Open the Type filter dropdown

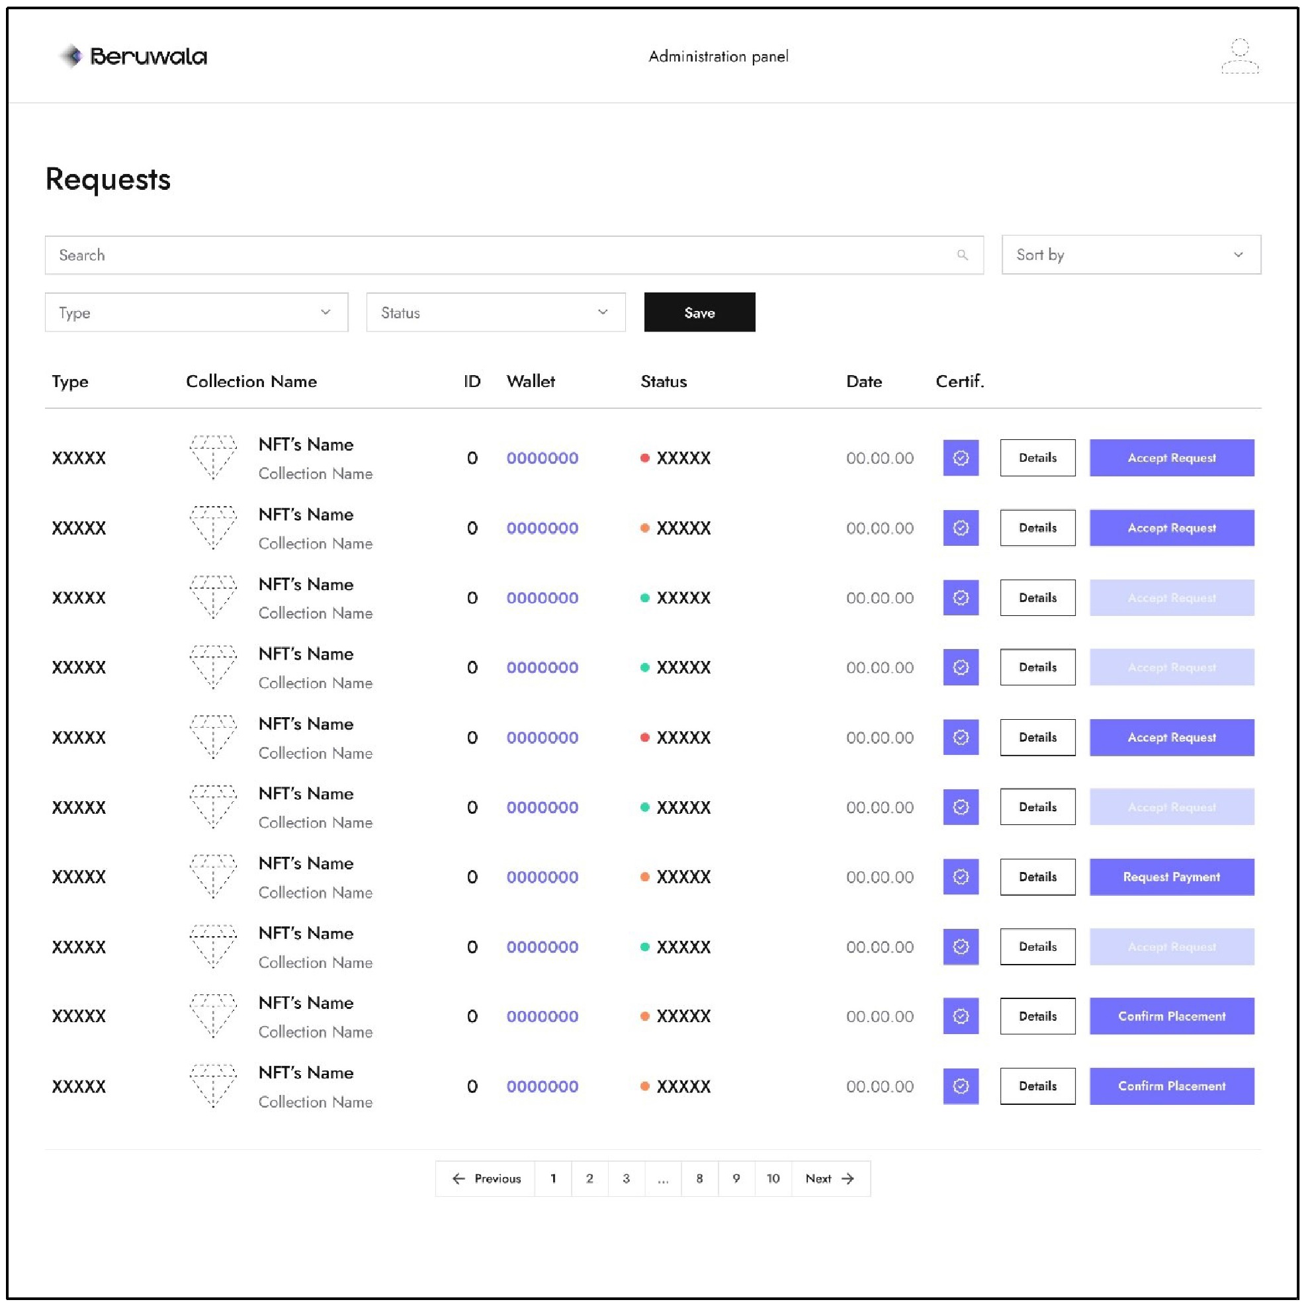click(196, 312)
